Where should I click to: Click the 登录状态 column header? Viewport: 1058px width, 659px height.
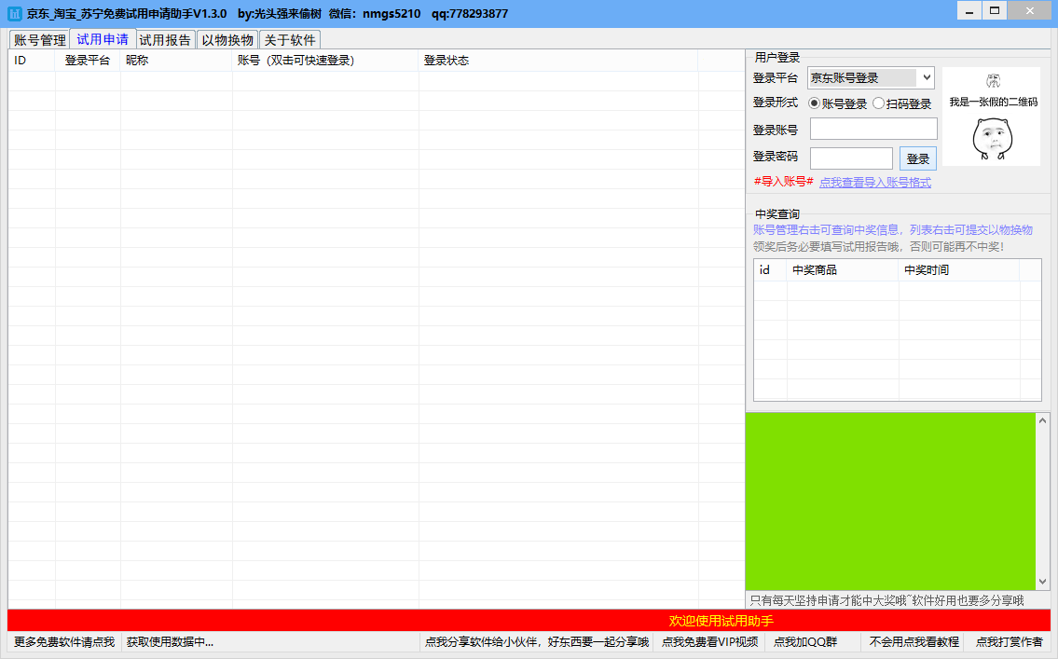tap(558, 60)
